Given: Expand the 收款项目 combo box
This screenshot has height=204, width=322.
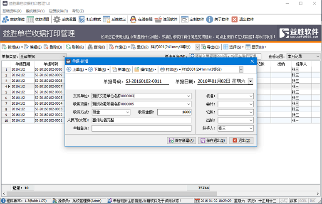Looking at the screenshot, I should (188, 104).
